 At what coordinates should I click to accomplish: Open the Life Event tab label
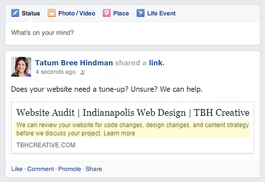coord(161,13)
